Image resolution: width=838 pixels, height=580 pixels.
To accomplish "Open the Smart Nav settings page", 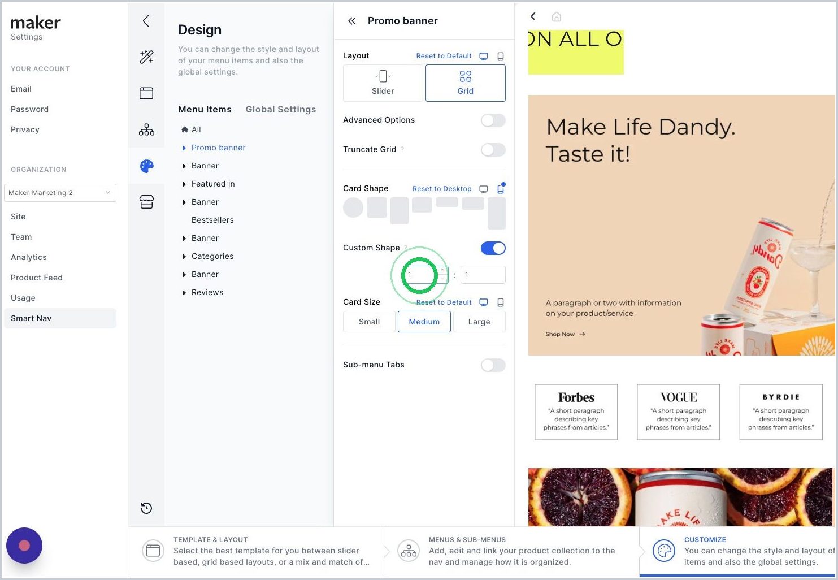I will click(x=60, y=318).
